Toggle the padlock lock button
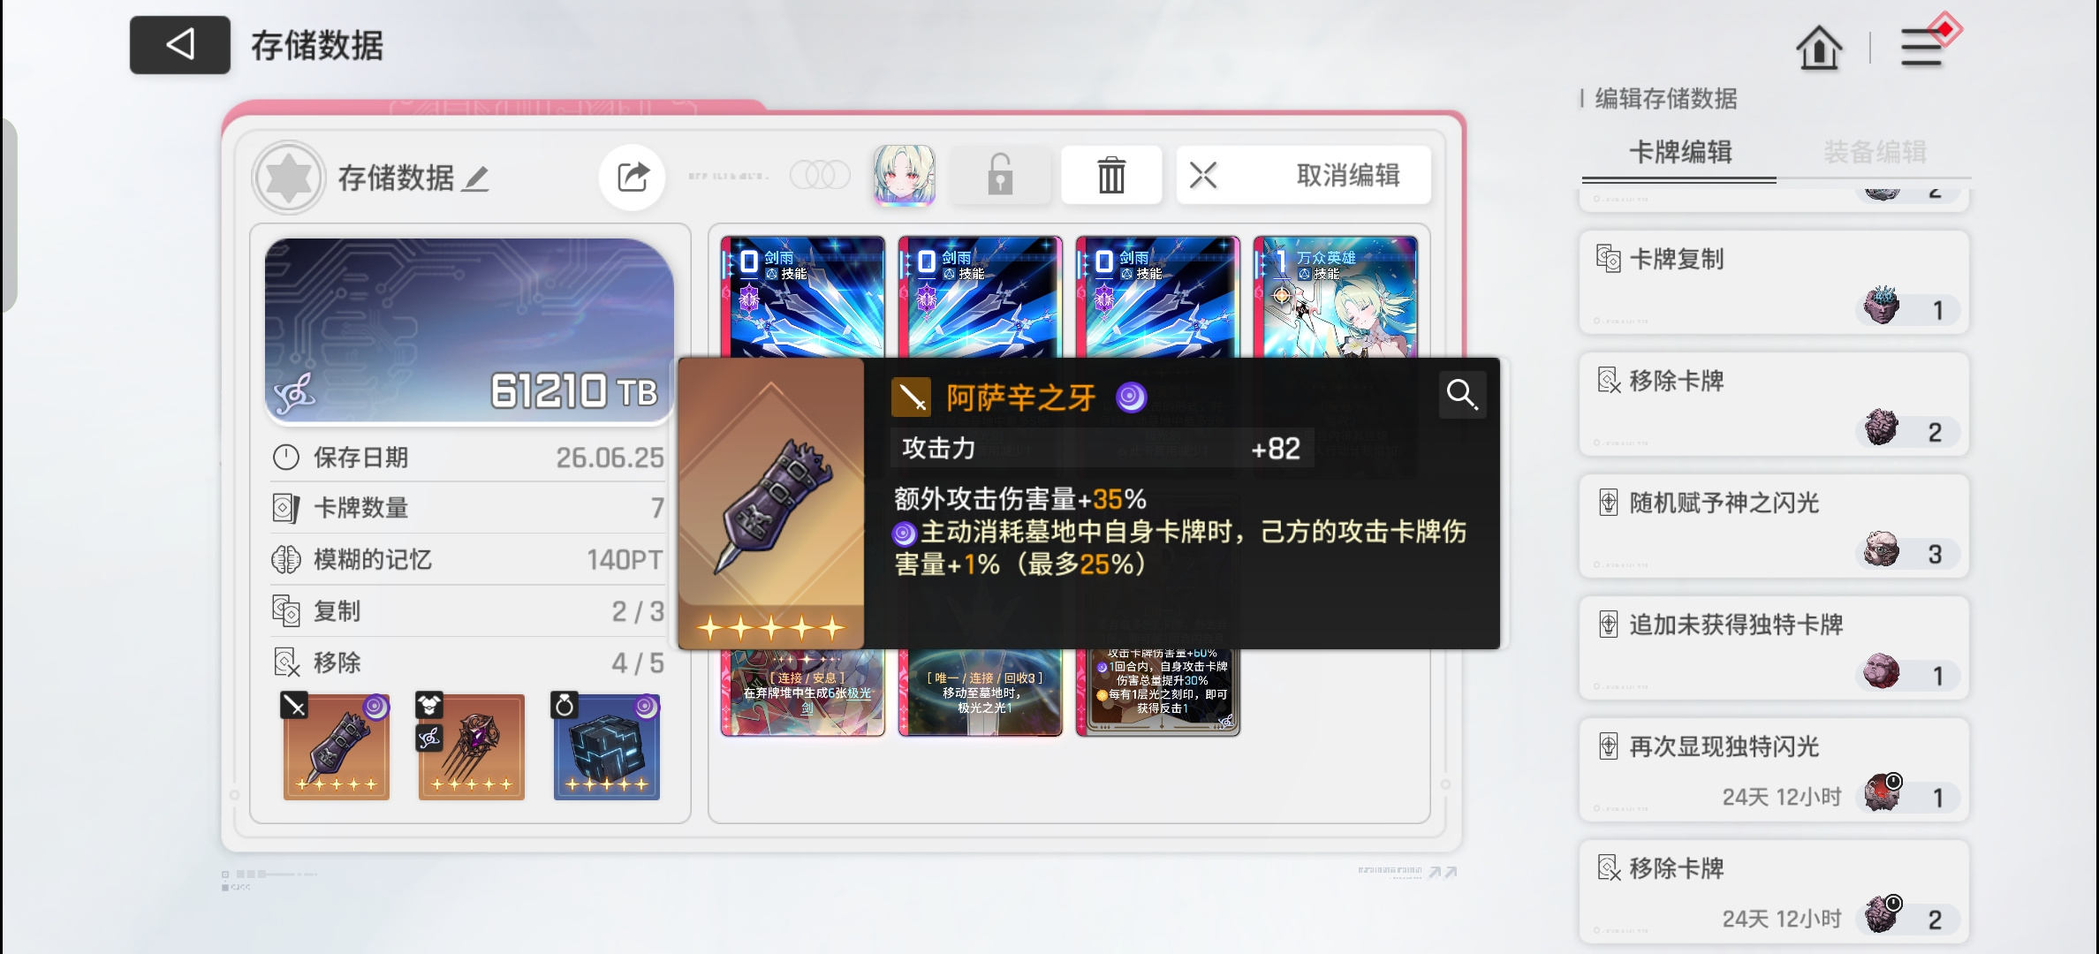Image resolution: width=2099 pixels, height=954 pixels. coord(1000,175)
